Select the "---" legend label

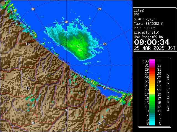(158, 61)
